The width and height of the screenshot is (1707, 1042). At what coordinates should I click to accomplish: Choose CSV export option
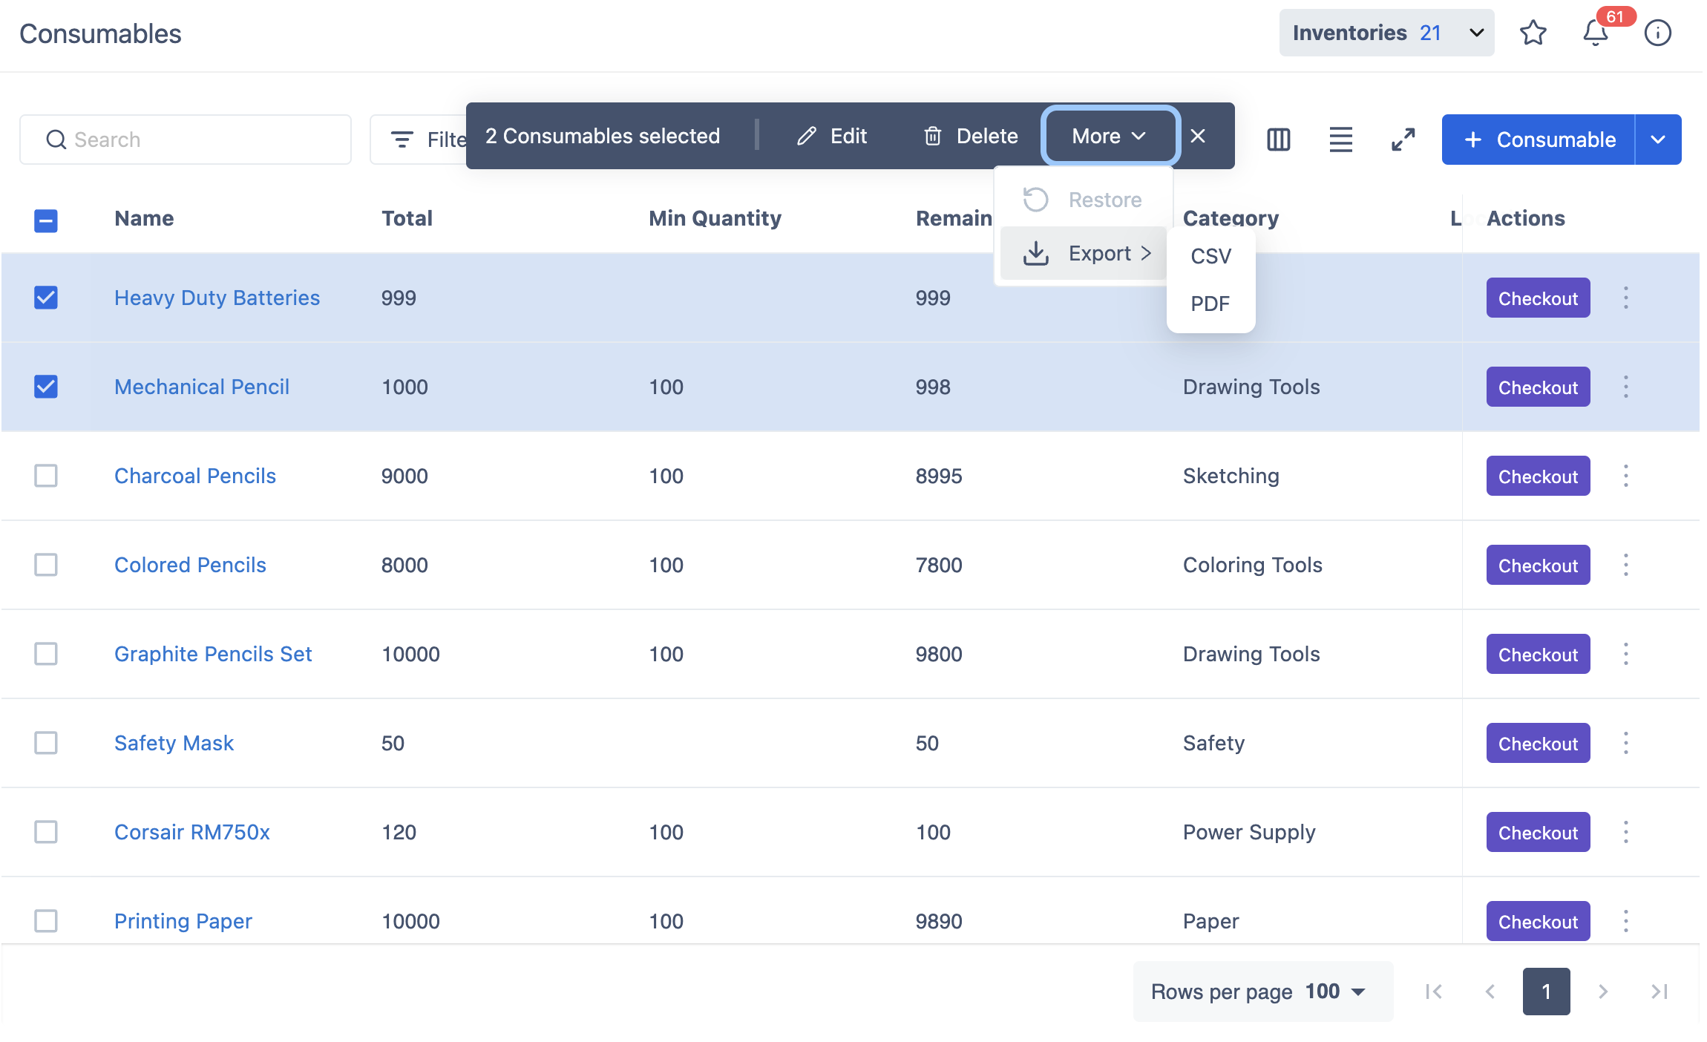coord(1210,256)
